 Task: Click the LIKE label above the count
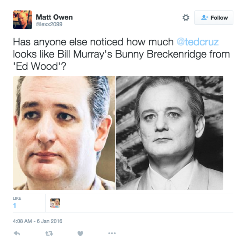coord(17,199)
